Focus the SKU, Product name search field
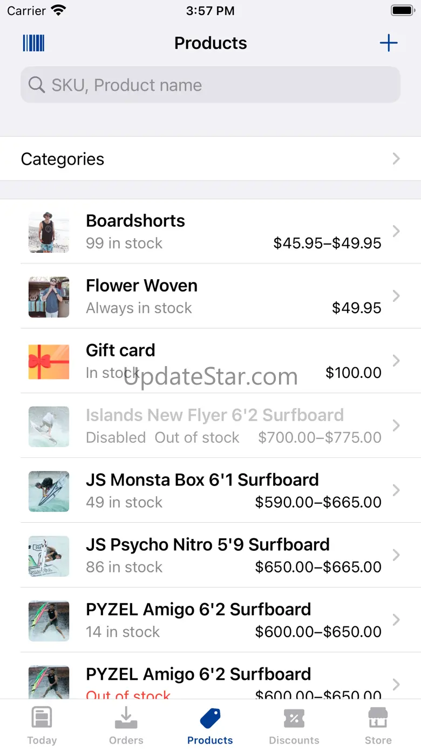Screen dimensions: 421x749 (216, 85)
